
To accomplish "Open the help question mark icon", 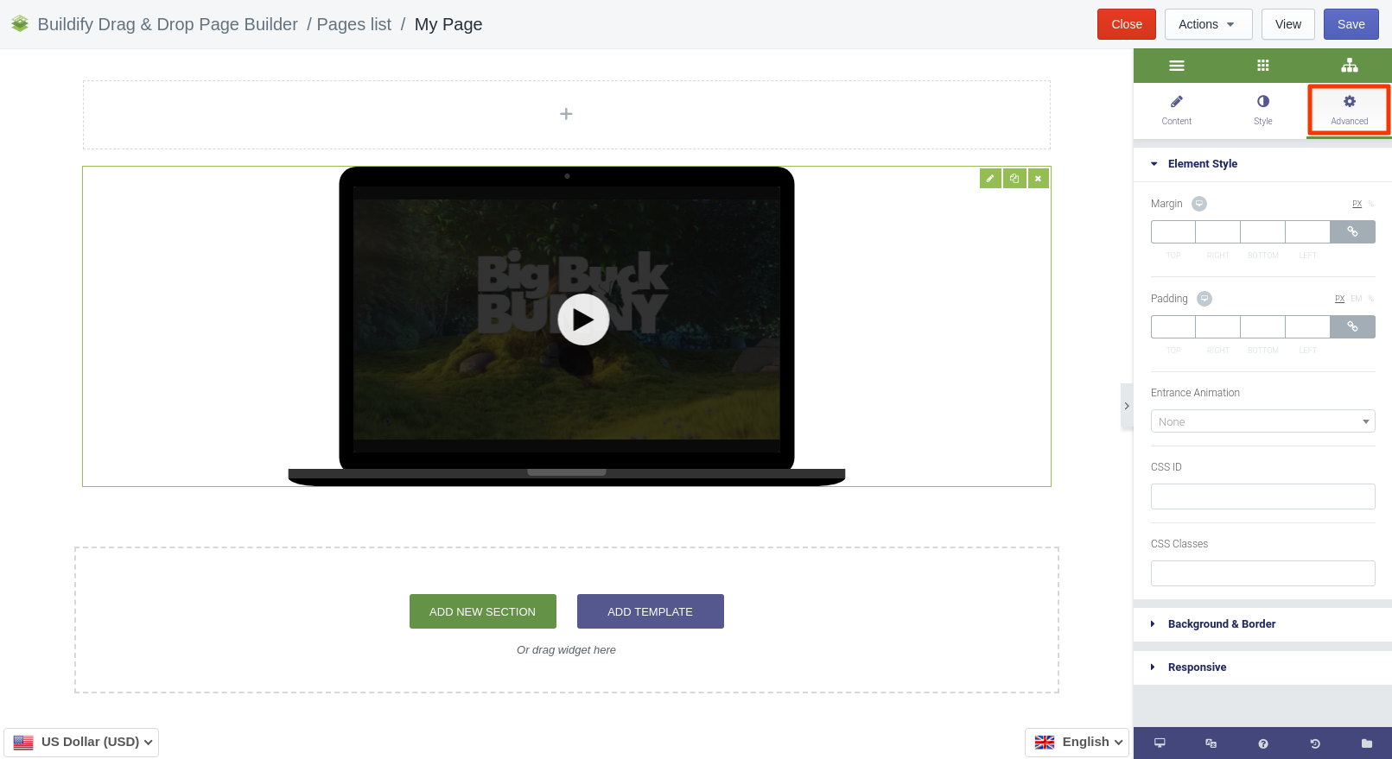I will point(1263,743).
